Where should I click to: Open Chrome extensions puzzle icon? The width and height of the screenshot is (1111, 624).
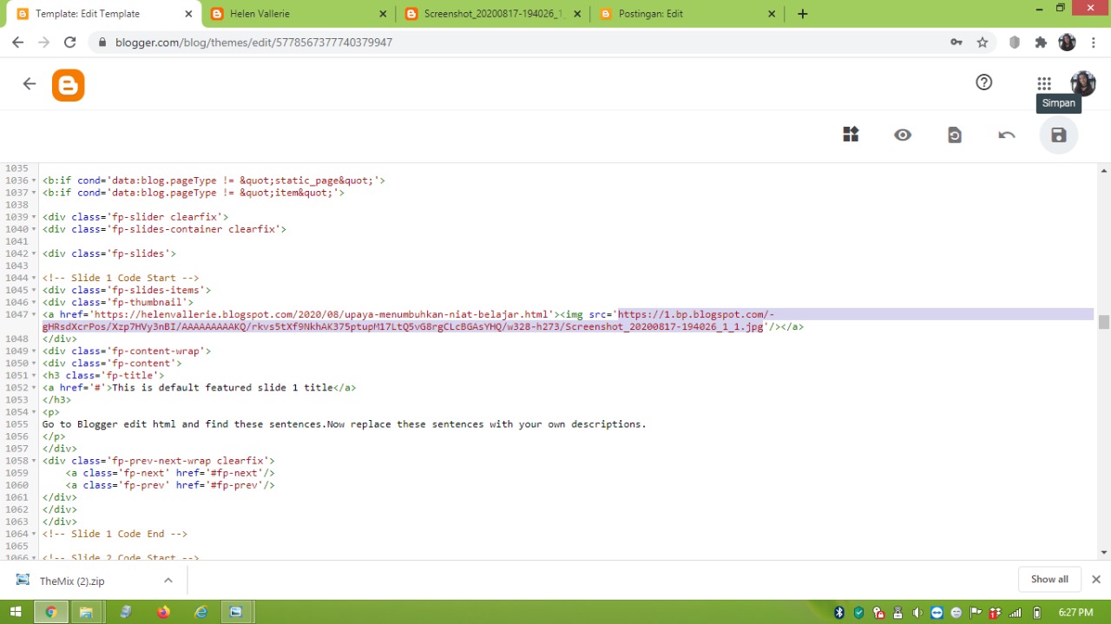point(1041,42)
